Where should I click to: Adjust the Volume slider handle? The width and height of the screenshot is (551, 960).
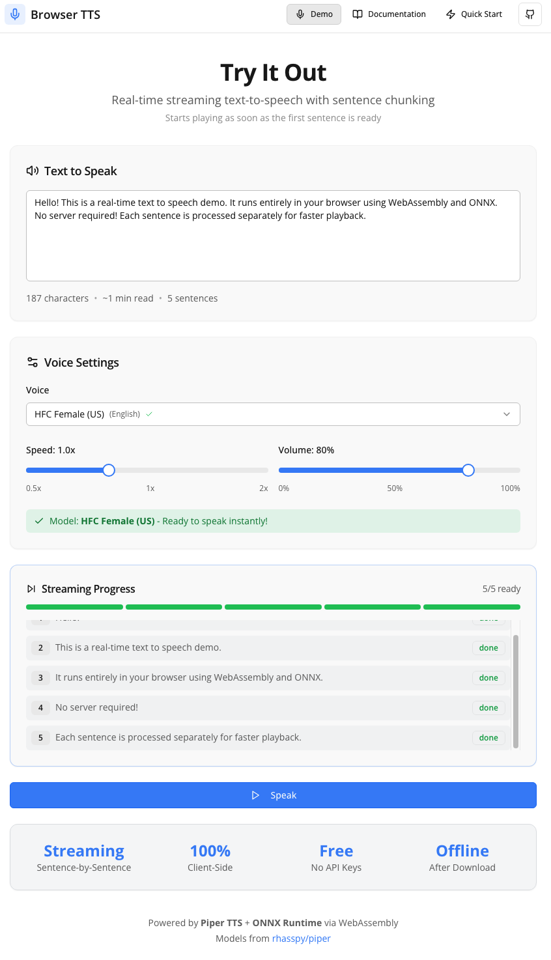point(468,470)
